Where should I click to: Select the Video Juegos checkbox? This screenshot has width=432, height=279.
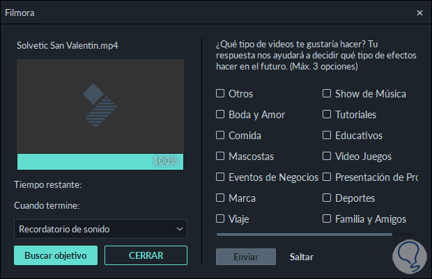coord(327,156)
